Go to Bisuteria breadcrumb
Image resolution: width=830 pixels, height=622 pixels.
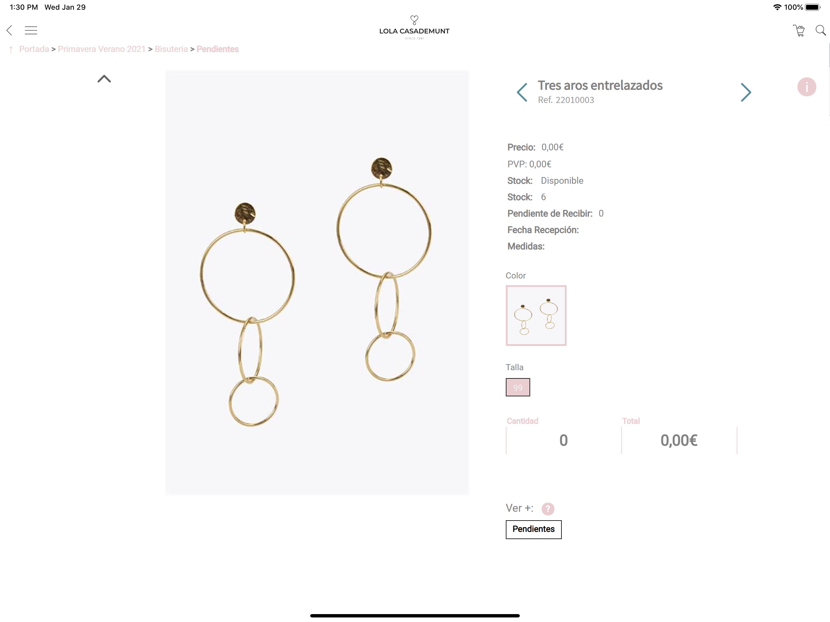tap(171, 49)
